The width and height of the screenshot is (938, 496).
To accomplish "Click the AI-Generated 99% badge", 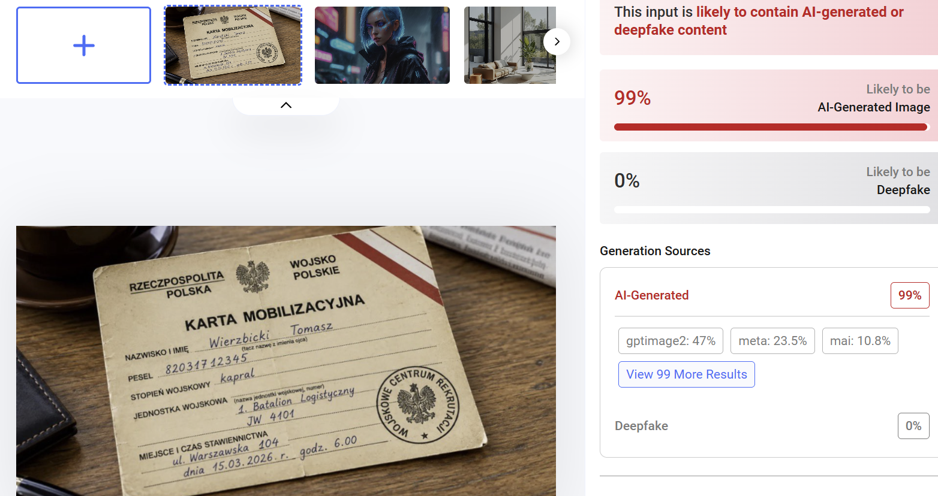I will tap(910, 295).
